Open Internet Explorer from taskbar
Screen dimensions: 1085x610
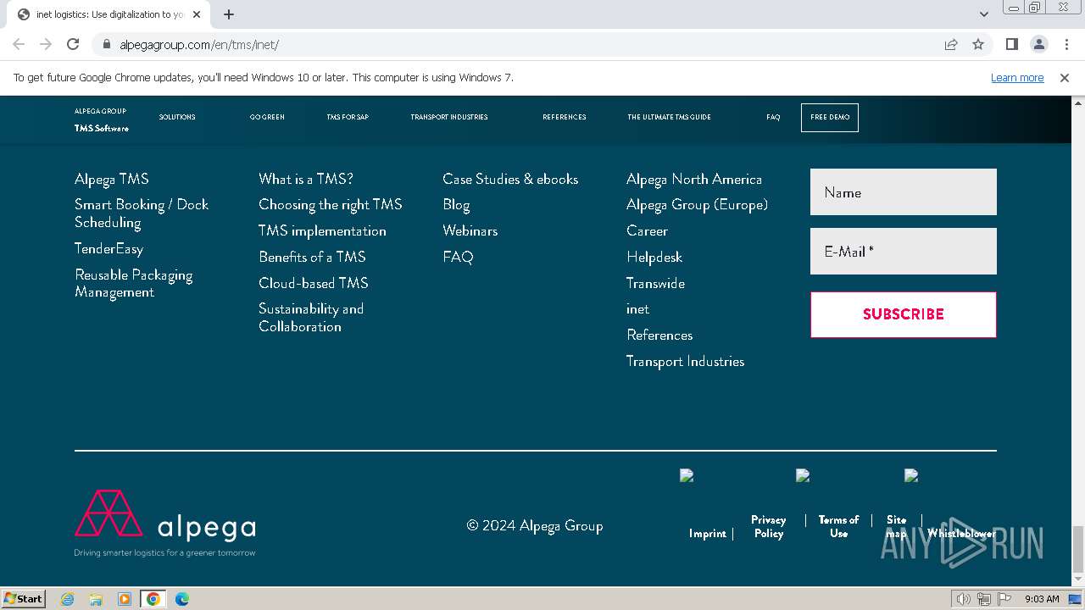(67, 599)
